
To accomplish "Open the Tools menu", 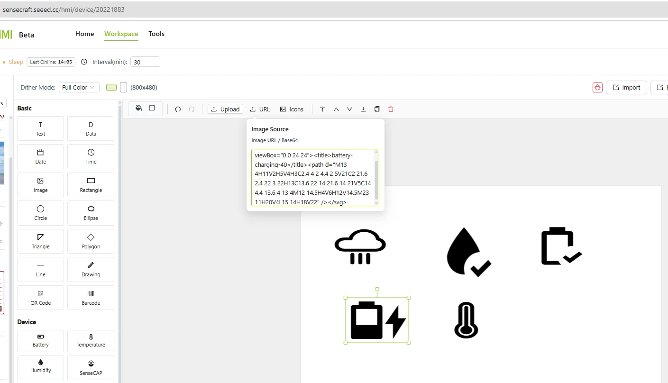I will pyautogui.click(x=156, y=34).
